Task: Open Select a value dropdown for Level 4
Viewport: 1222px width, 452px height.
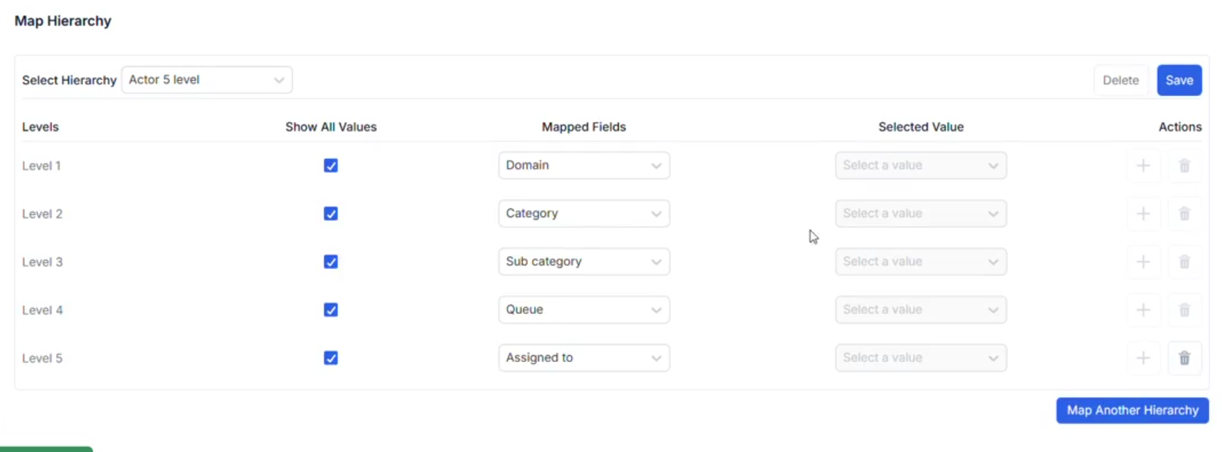Action: pos(921,309)
